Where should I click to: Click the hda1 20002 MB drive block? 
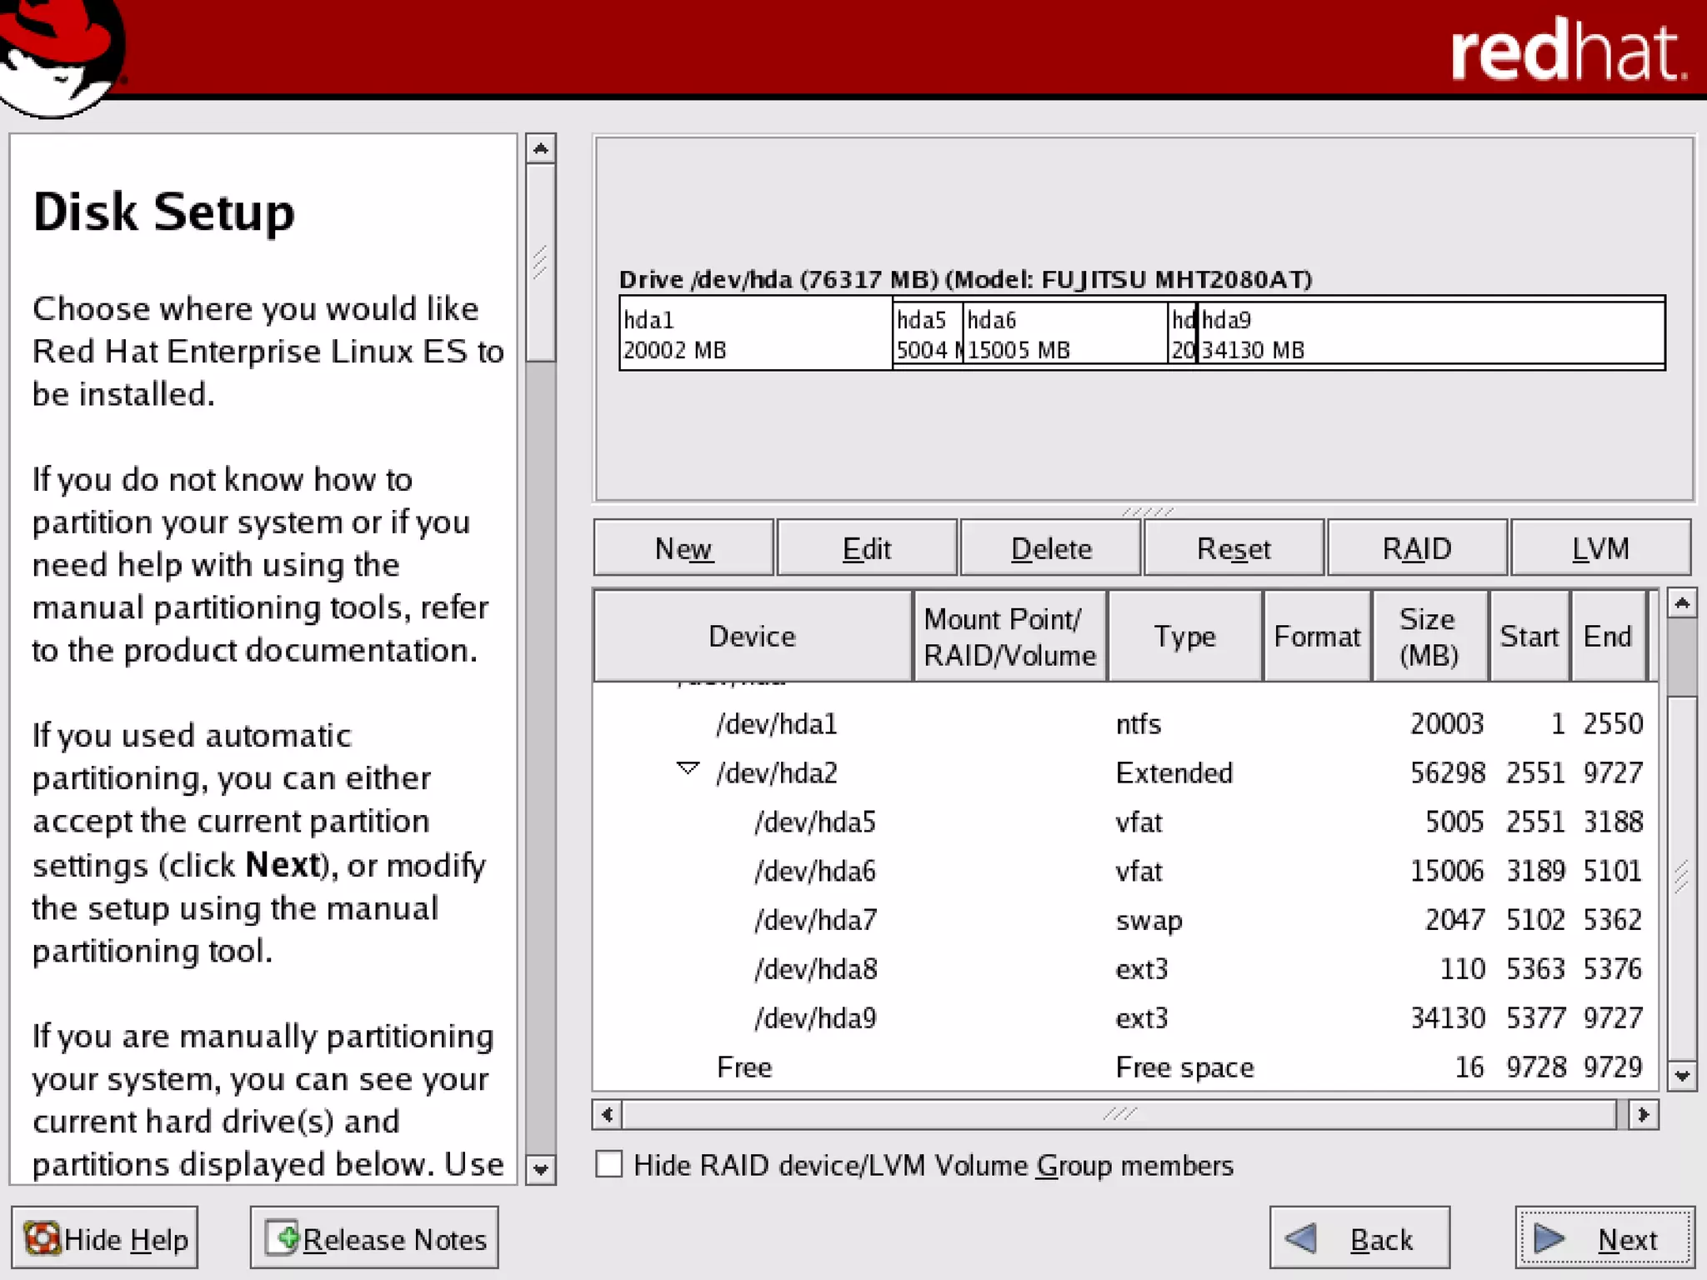tap(755, 333)
